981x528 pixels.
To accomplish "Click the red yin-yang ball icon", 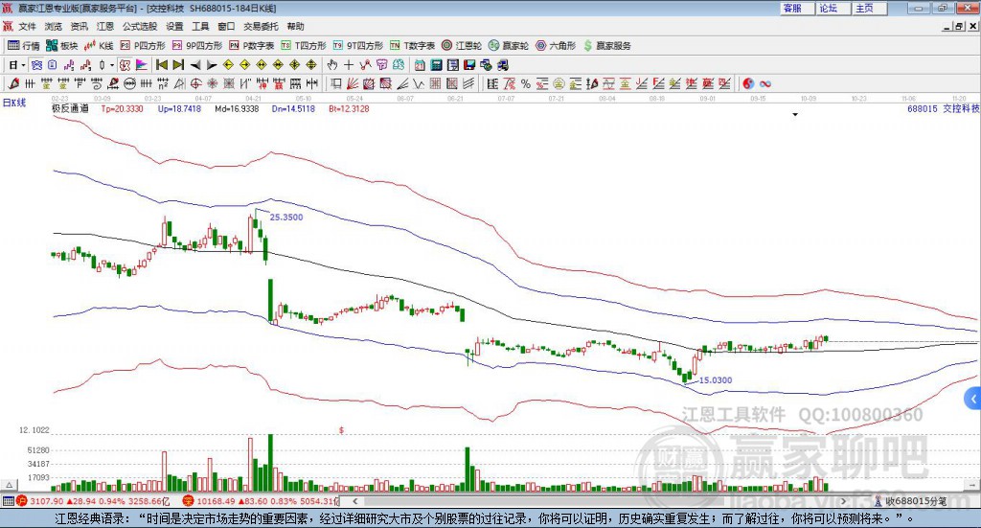I will [748, 83].
